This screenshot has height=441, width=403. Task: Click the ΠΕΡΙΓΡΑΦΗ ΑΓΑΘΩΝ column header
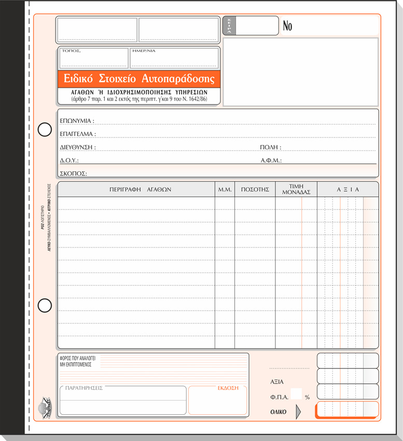pos(136,190)
